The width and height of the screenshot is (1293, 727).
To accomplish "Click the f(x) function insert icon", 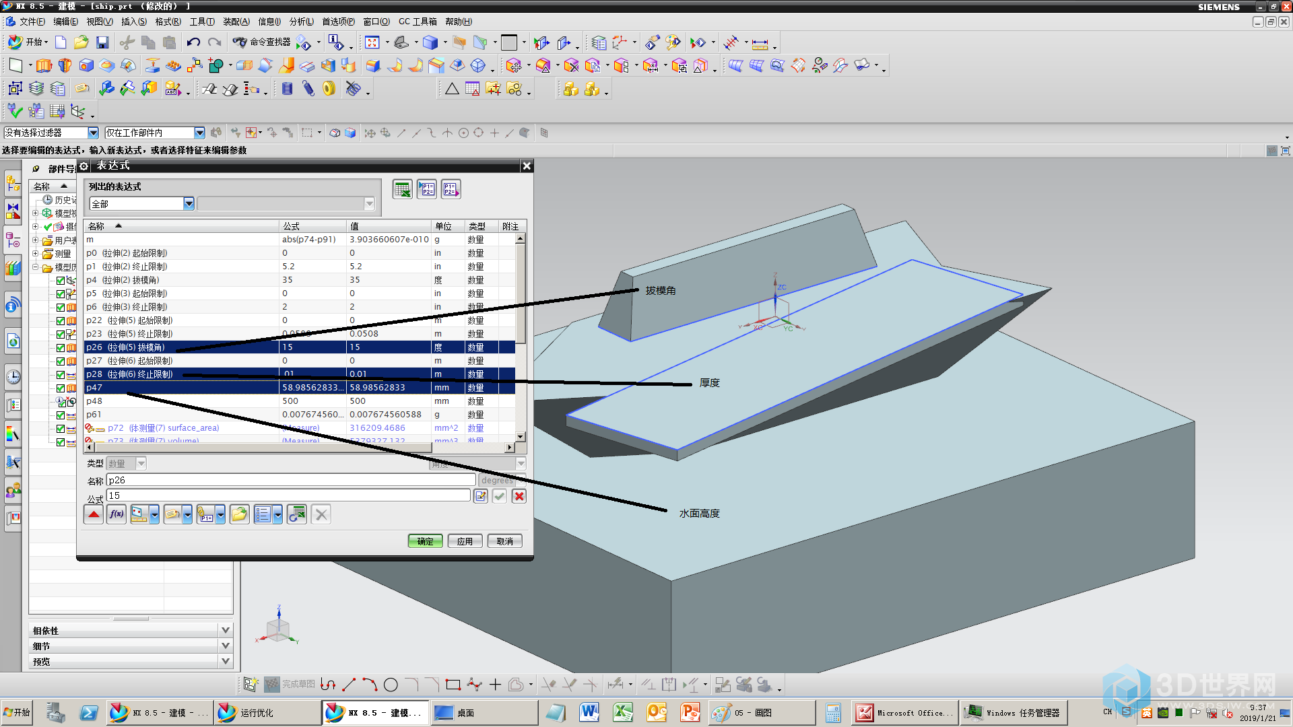I will pos(117,514).
